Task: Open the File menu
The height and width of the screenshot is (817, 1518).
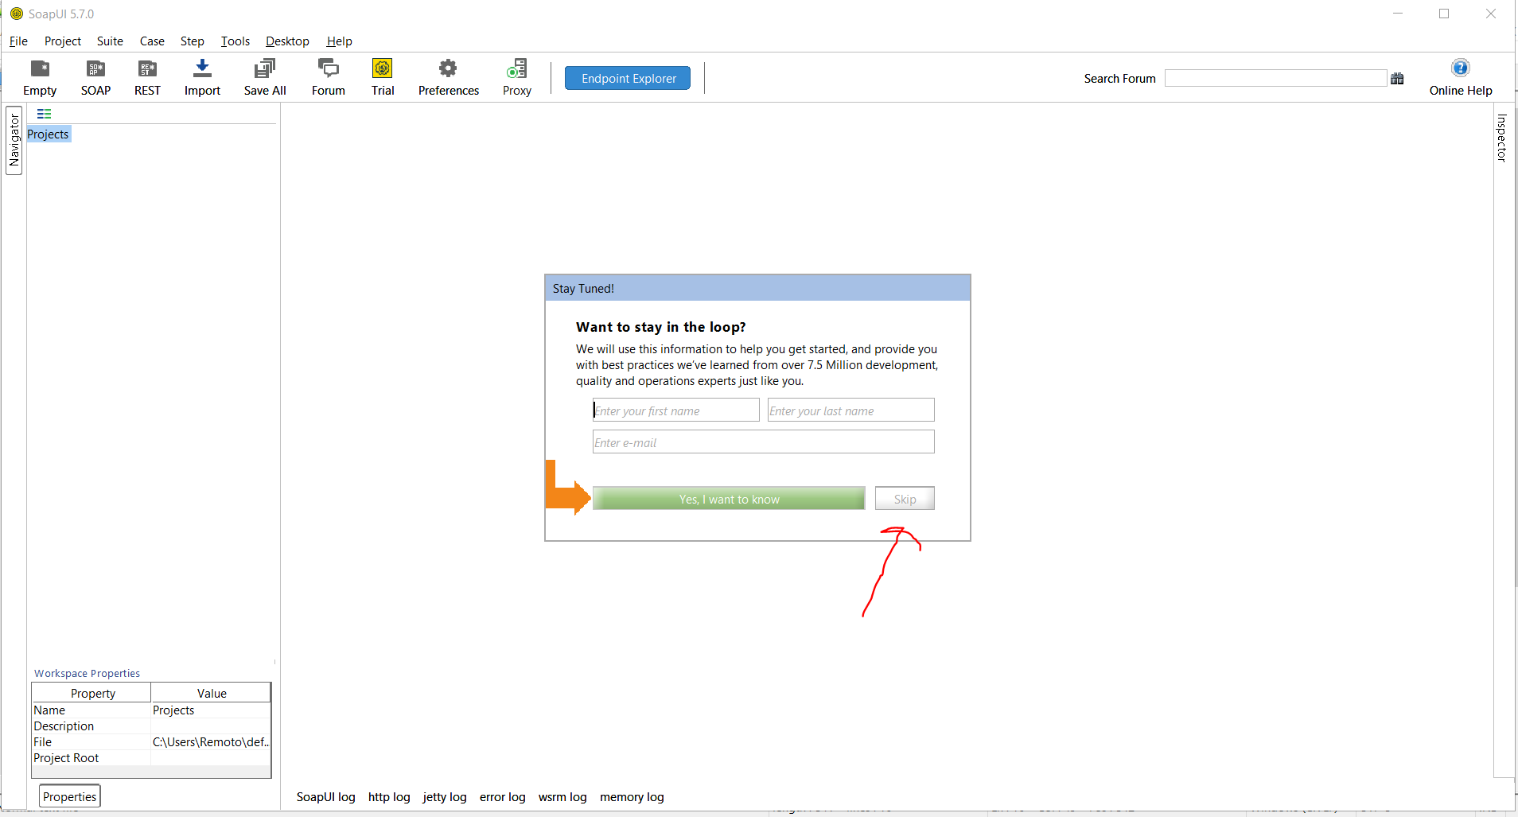Action: click(x=18, y=41)
